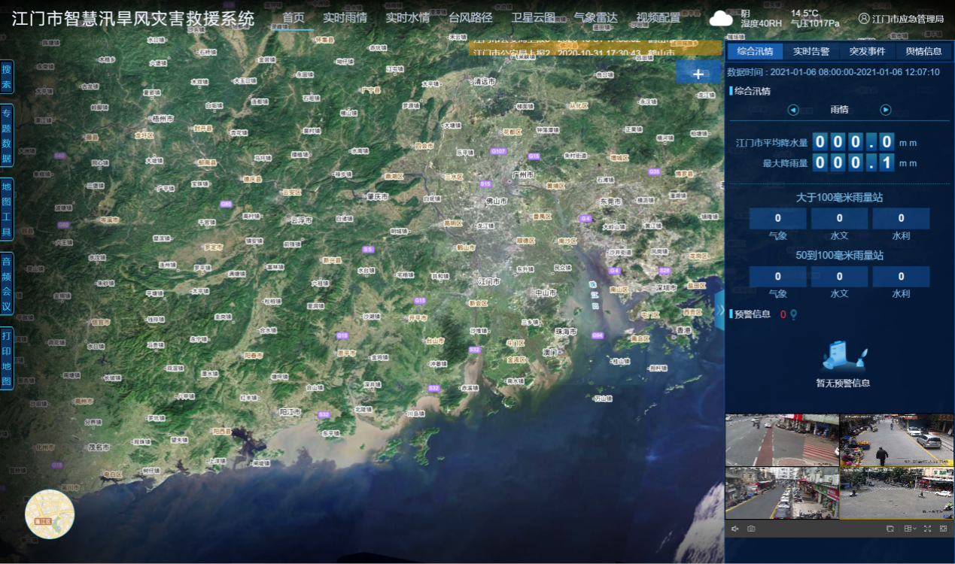The height and width of the screenshot is (564, 955).
Task: Click the 江门市 label on the map
Action: coord(489,281)
